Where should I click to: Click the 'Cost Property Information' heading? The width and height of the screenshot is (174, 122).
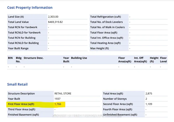click(30, 8)
